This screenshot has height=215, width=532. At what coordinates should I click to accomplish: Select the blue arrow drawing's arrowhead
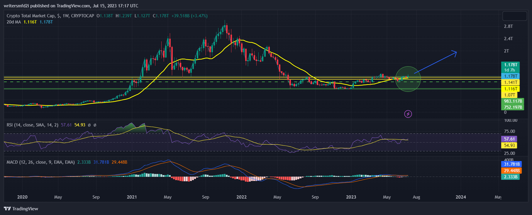455,53
